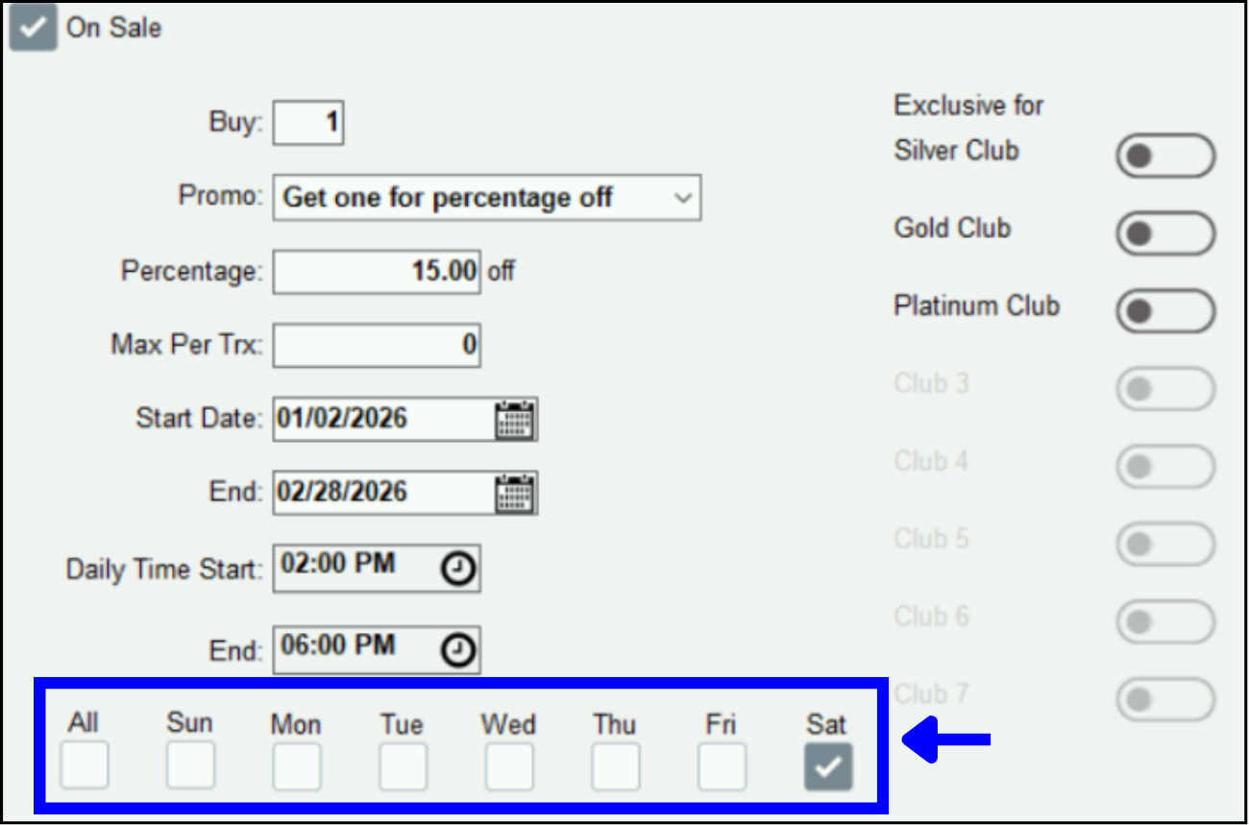Click the 'Max Per Trx:' label
The width and height of the screenshot is (1249, 825).
click(x=187, y=345)
